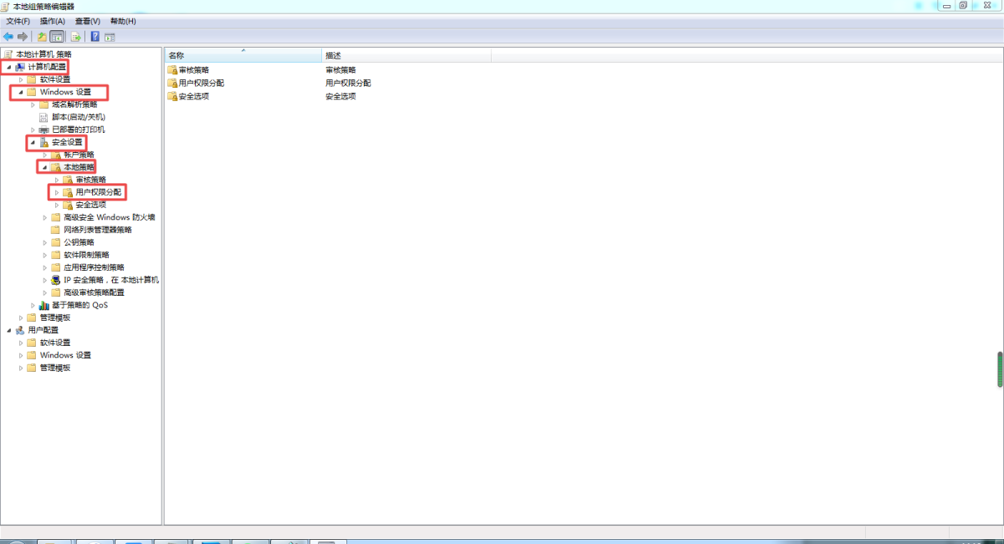Click the 帐户策略 locked folder icon
Viewport: 1004px width, 544px height.
pos(56,155)
